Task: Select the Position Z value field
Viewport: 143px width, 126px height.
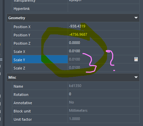Action: pyautogui.click(x=104, y=43)
